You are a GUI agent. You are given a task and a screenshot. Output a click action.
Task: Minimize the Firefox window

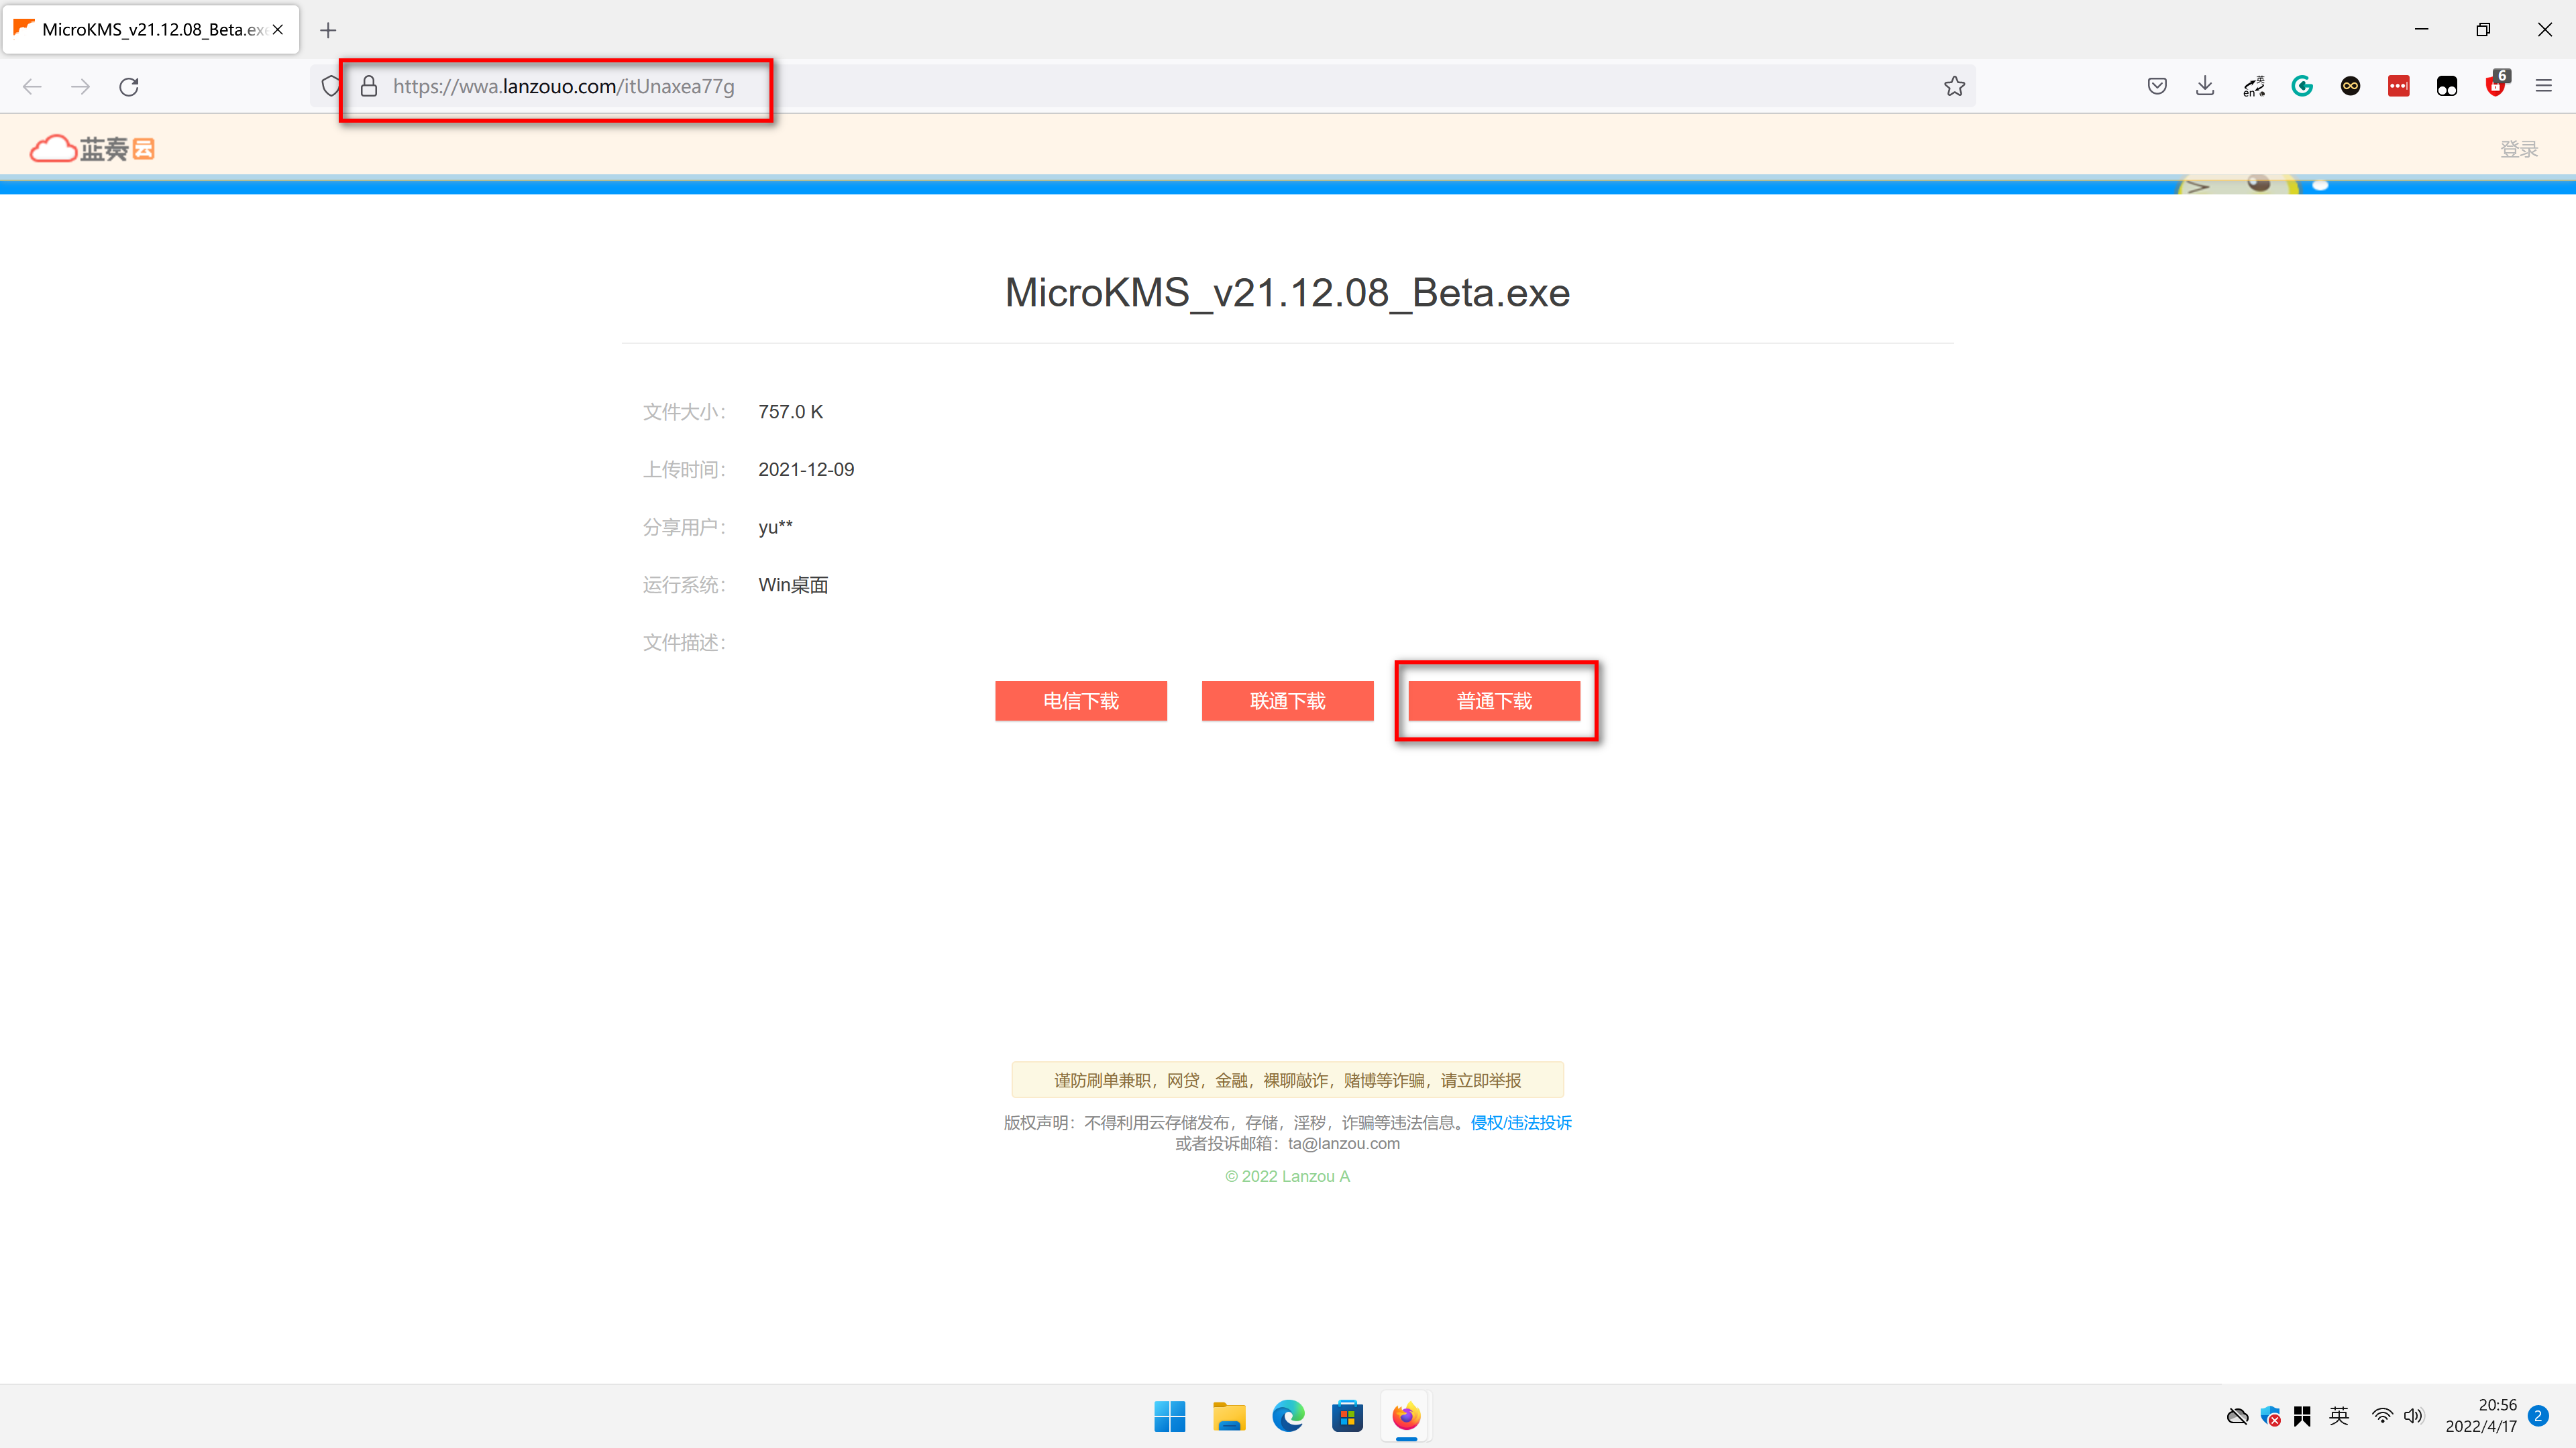tap(2421, 30)
